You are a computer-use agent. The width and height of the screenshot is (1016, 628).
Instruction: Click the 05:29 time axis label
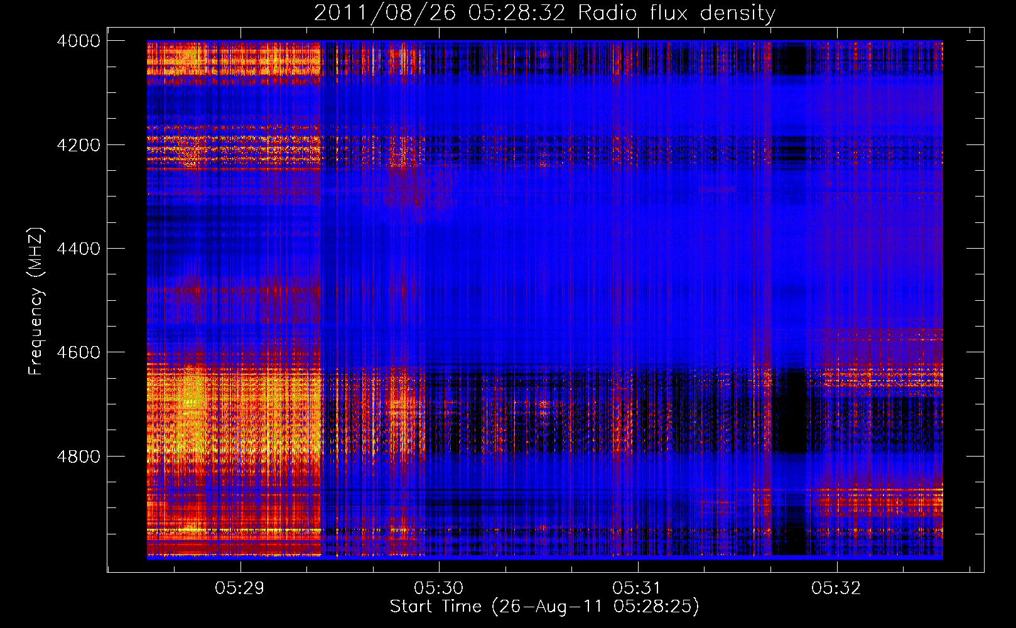[239, 588]
